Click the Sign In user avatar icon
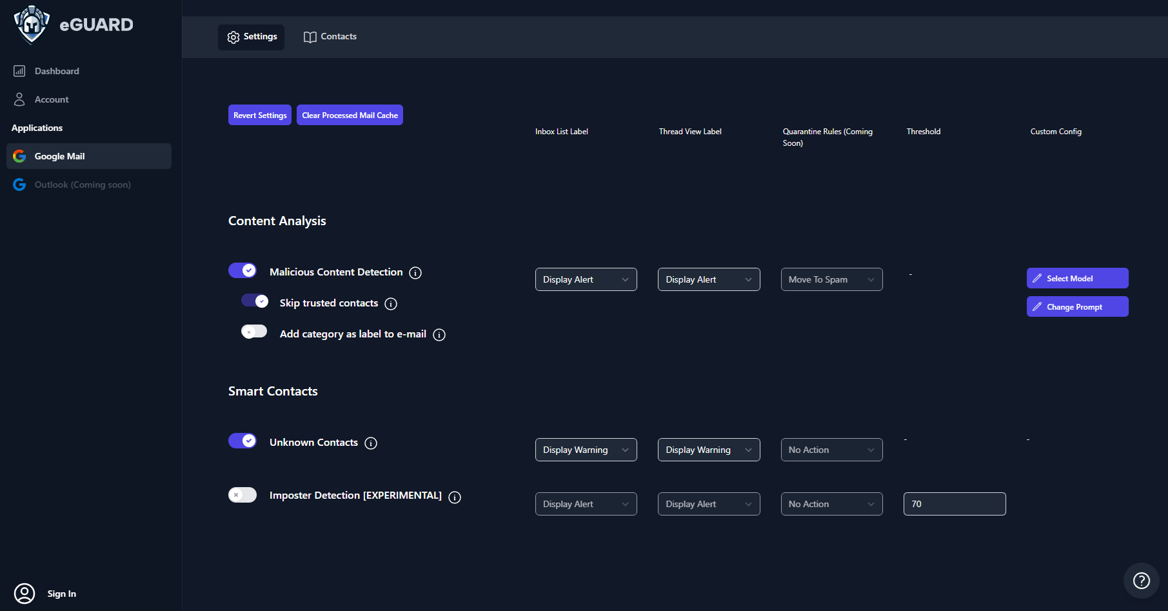This screenshot has height=611, width=1168. (25, 594)
